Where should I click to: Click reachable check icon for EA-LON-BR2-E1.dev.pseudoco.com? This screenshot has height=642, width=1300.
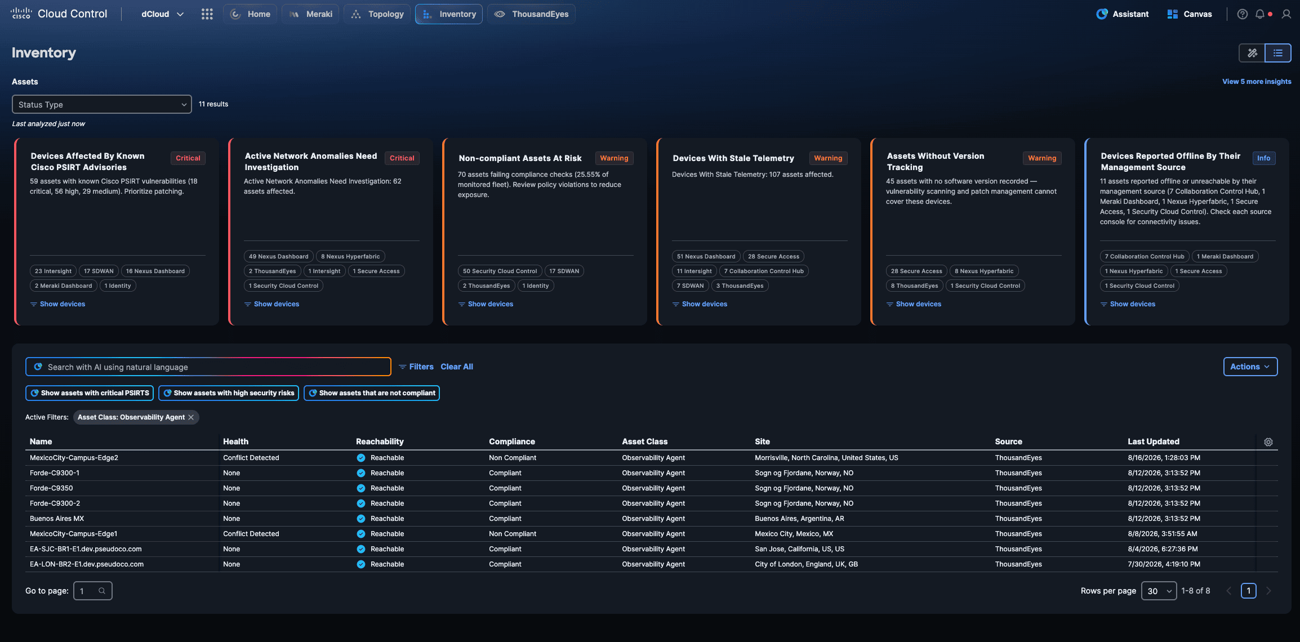[361, 564]
